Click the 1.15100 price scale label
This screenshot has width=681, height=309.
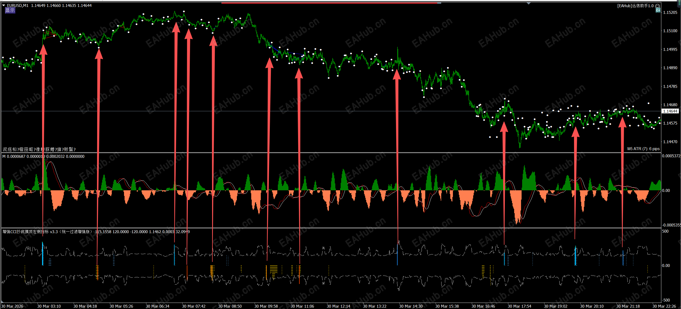coord(670,31)
